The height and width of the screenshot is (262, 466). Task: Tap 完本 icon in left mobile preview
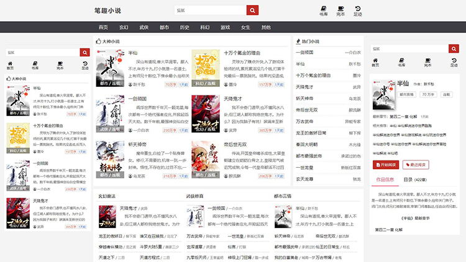click(60, 66)
